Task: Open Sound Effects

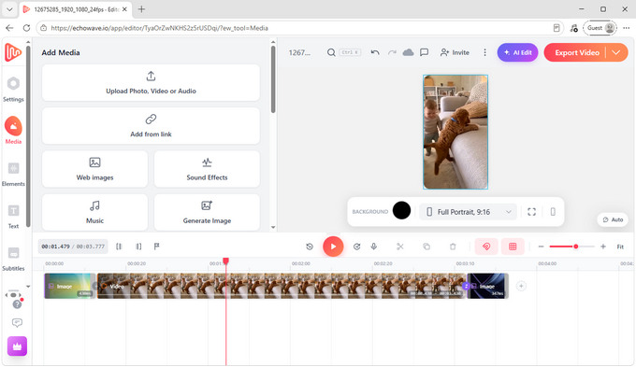Action: pos(207,169)
